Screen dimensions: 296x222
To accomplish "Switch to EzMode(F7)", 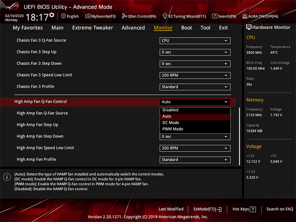I will [x=208, y=209].
